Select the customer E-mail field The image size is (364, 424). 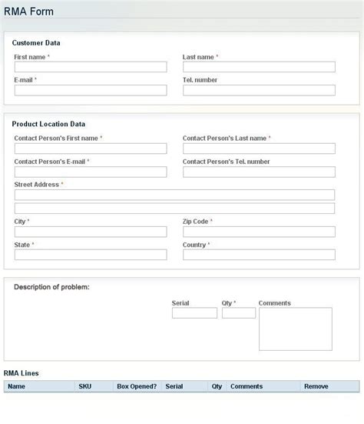coord(91,90)
